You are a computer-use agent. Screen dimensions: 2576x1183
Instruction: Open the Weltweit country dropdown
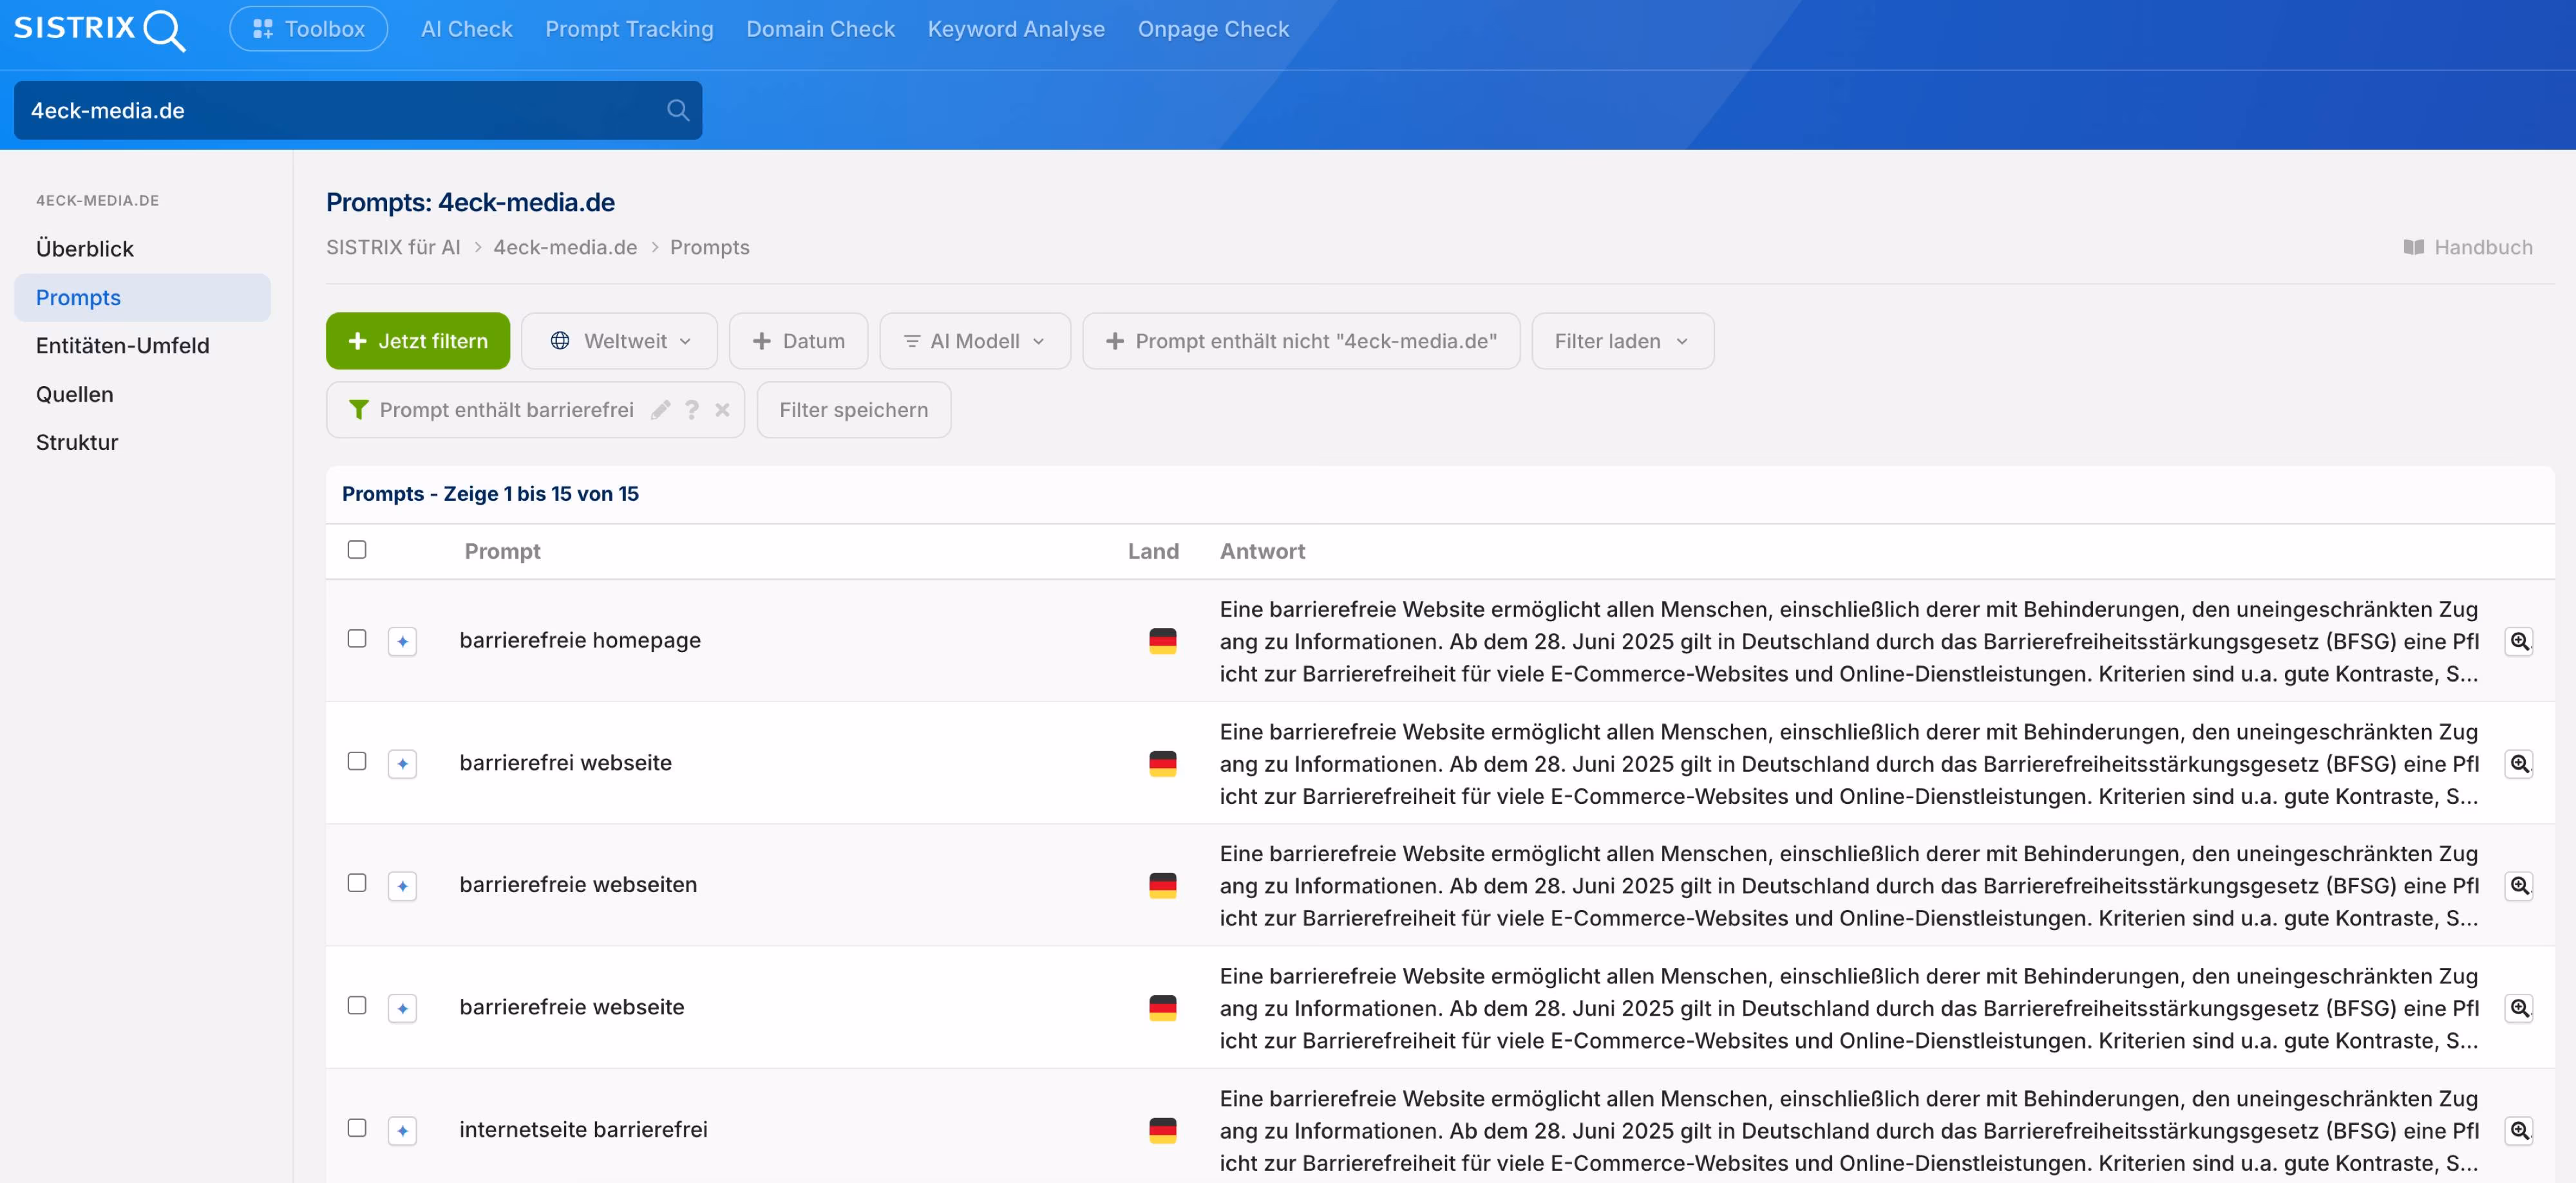(x=619, y=340)
